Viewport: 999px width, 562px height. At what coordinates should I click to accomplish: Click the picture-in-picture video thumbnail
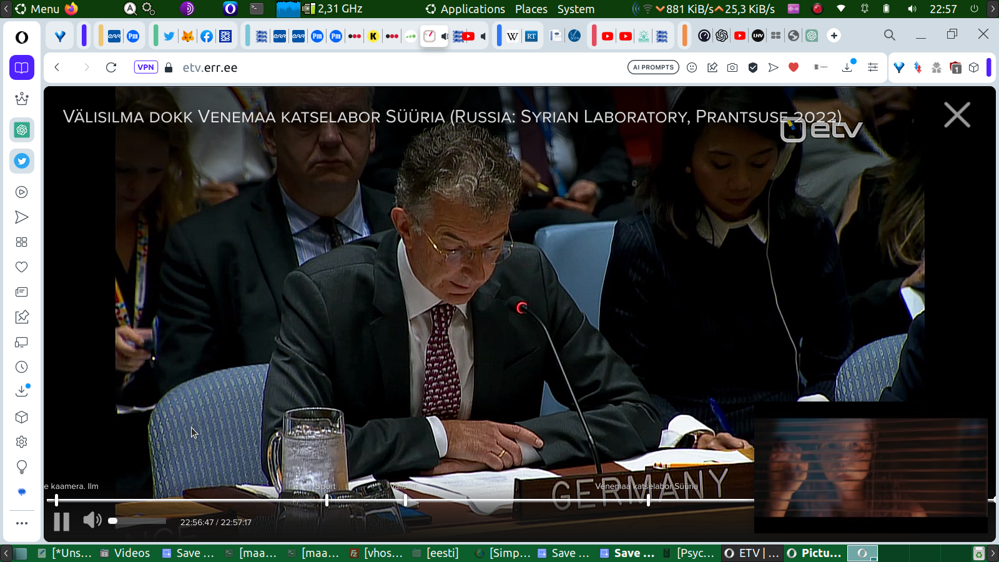click(871, 468)
